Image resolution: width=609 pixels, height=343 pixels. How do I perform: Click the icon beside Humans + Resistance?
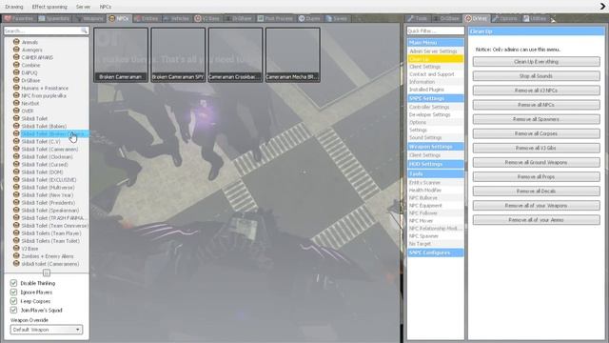16,88
